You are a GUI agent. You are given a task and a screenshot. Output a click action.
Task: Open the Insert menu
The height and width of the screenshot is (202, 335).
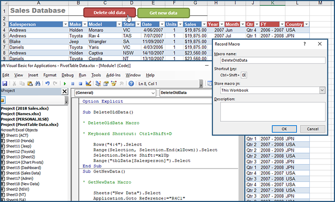point(33,75)
